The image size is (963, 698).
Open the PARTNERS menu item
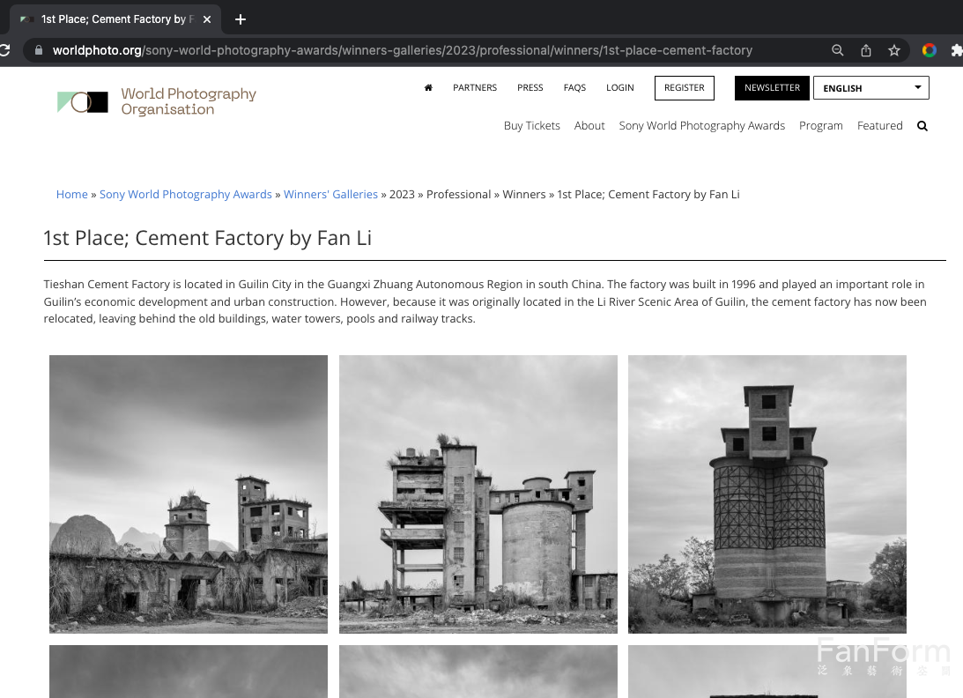(475, 87)
